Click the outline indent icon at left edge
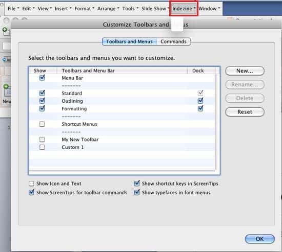 7,59
